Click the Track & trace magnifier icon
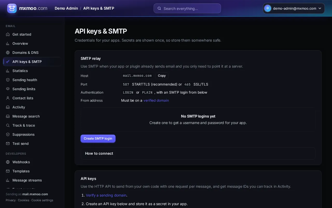Screen dimensions: 332x208 tap(8, 125)
